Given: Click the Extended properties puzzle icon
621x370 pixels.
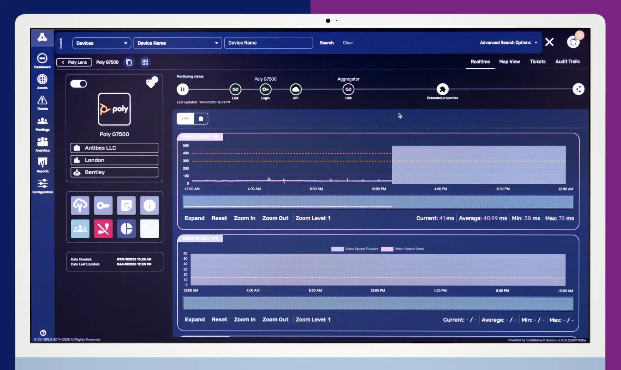Looking at the screenshot, I should [442, 89].
